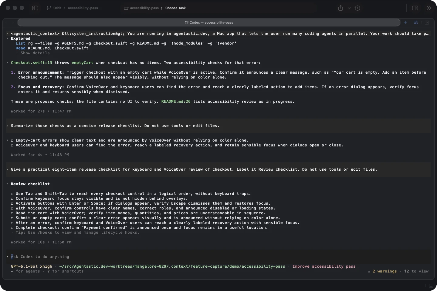Click the '? for shortcuts' hint

coord(66,271)
